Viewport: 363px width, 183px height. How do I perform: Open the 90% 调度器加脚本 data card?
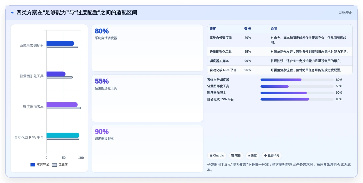pyautogui.click(x=147, y=149)
